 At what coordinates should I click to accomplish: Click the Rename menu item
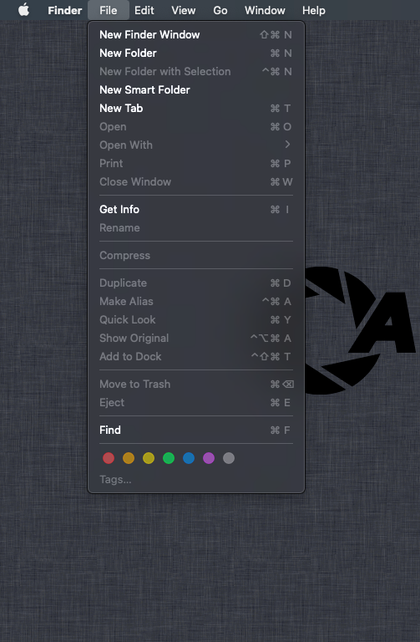[196, 228]
